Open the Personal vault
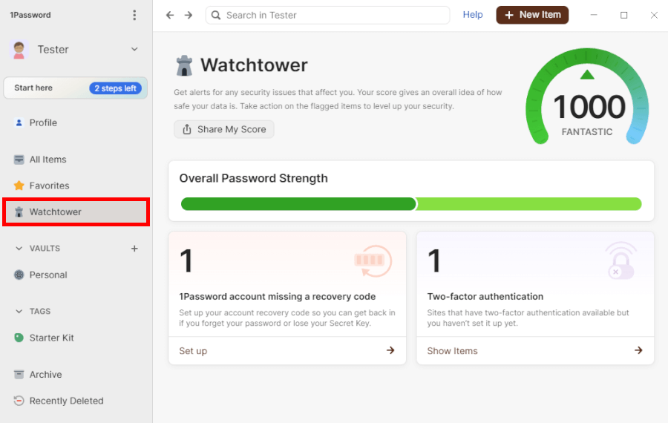The image size is (668, 423). pos(76,275)
